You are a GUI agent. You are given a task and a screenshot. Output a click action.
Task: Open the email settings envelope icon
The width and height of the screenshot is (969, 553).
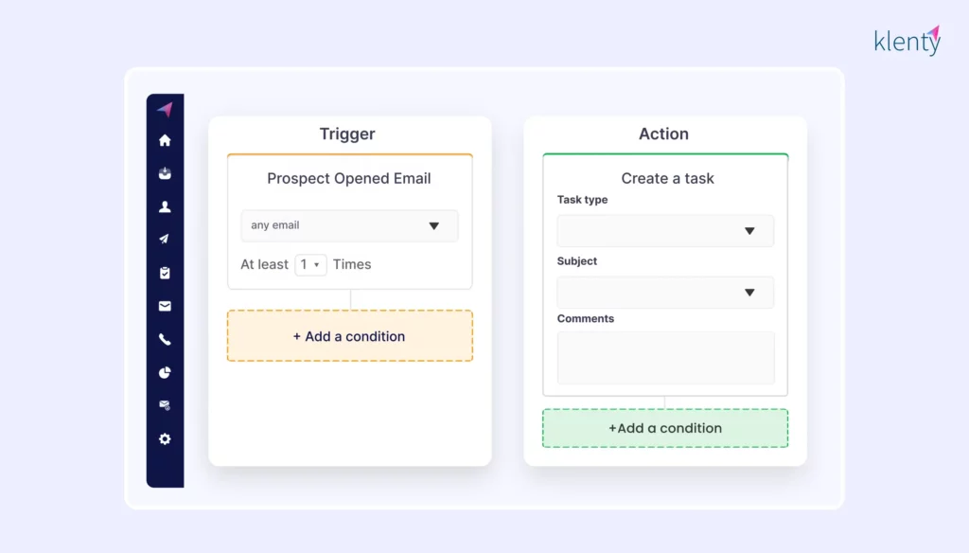[x=165, y=405]
